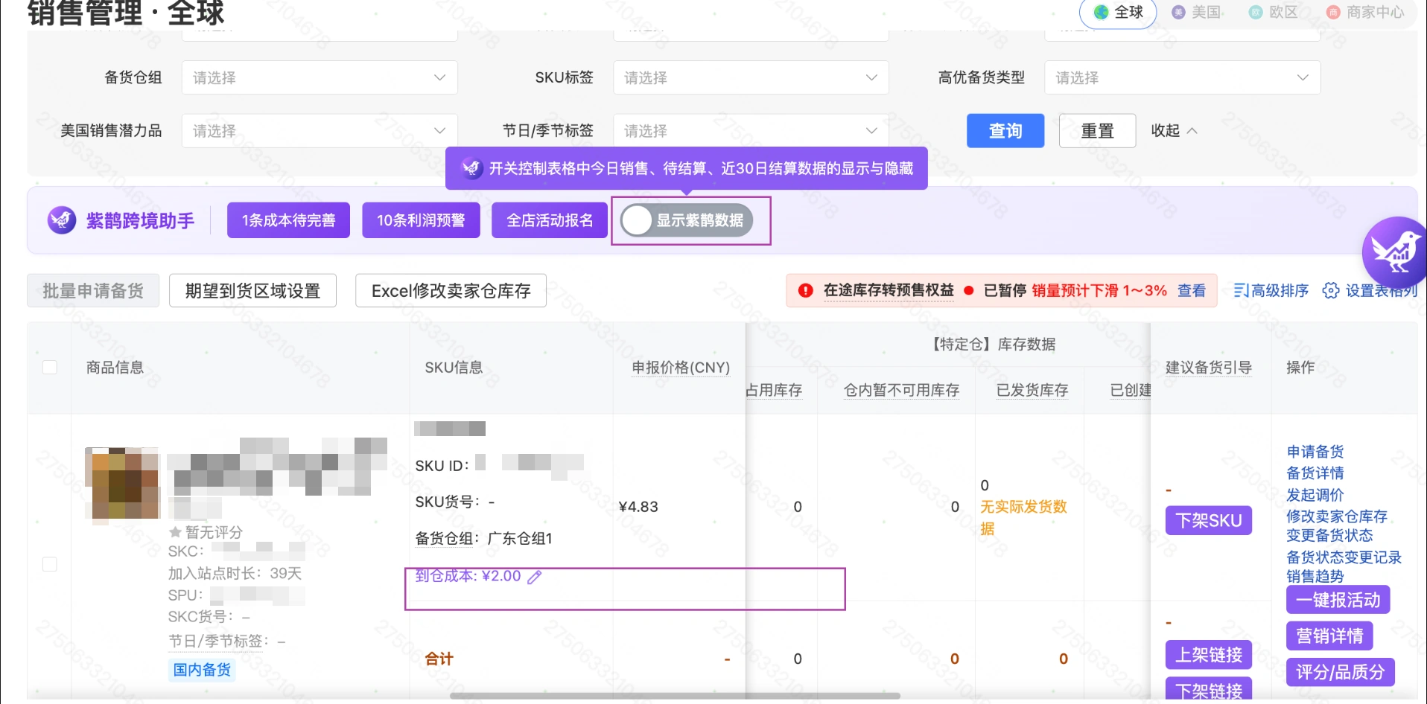The image size is (1427, 704).
Task: Click the 备货状态变更记录 link
Action: click(x=1344, y=557)
